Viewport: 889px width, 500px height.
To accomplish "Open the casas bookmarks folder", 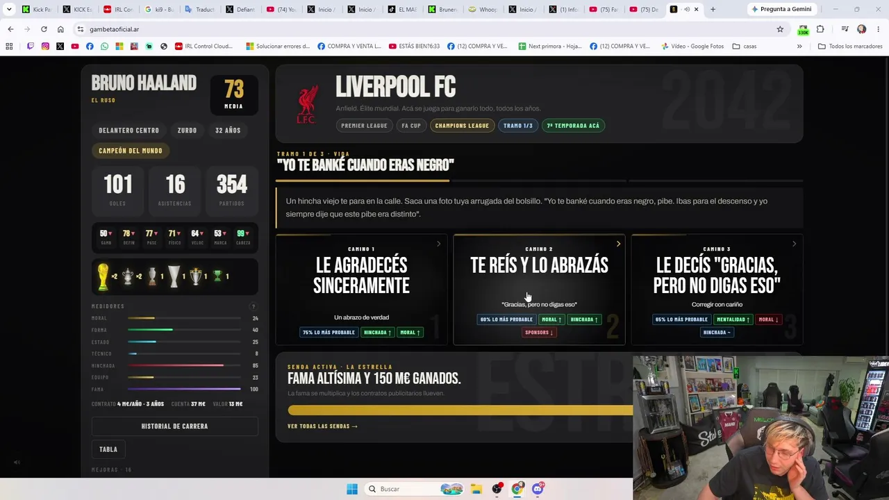I will coord(745,47).
